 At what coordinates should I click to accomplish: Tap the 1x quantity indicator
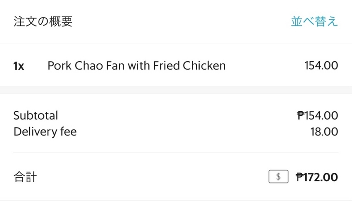pos(18,66)
